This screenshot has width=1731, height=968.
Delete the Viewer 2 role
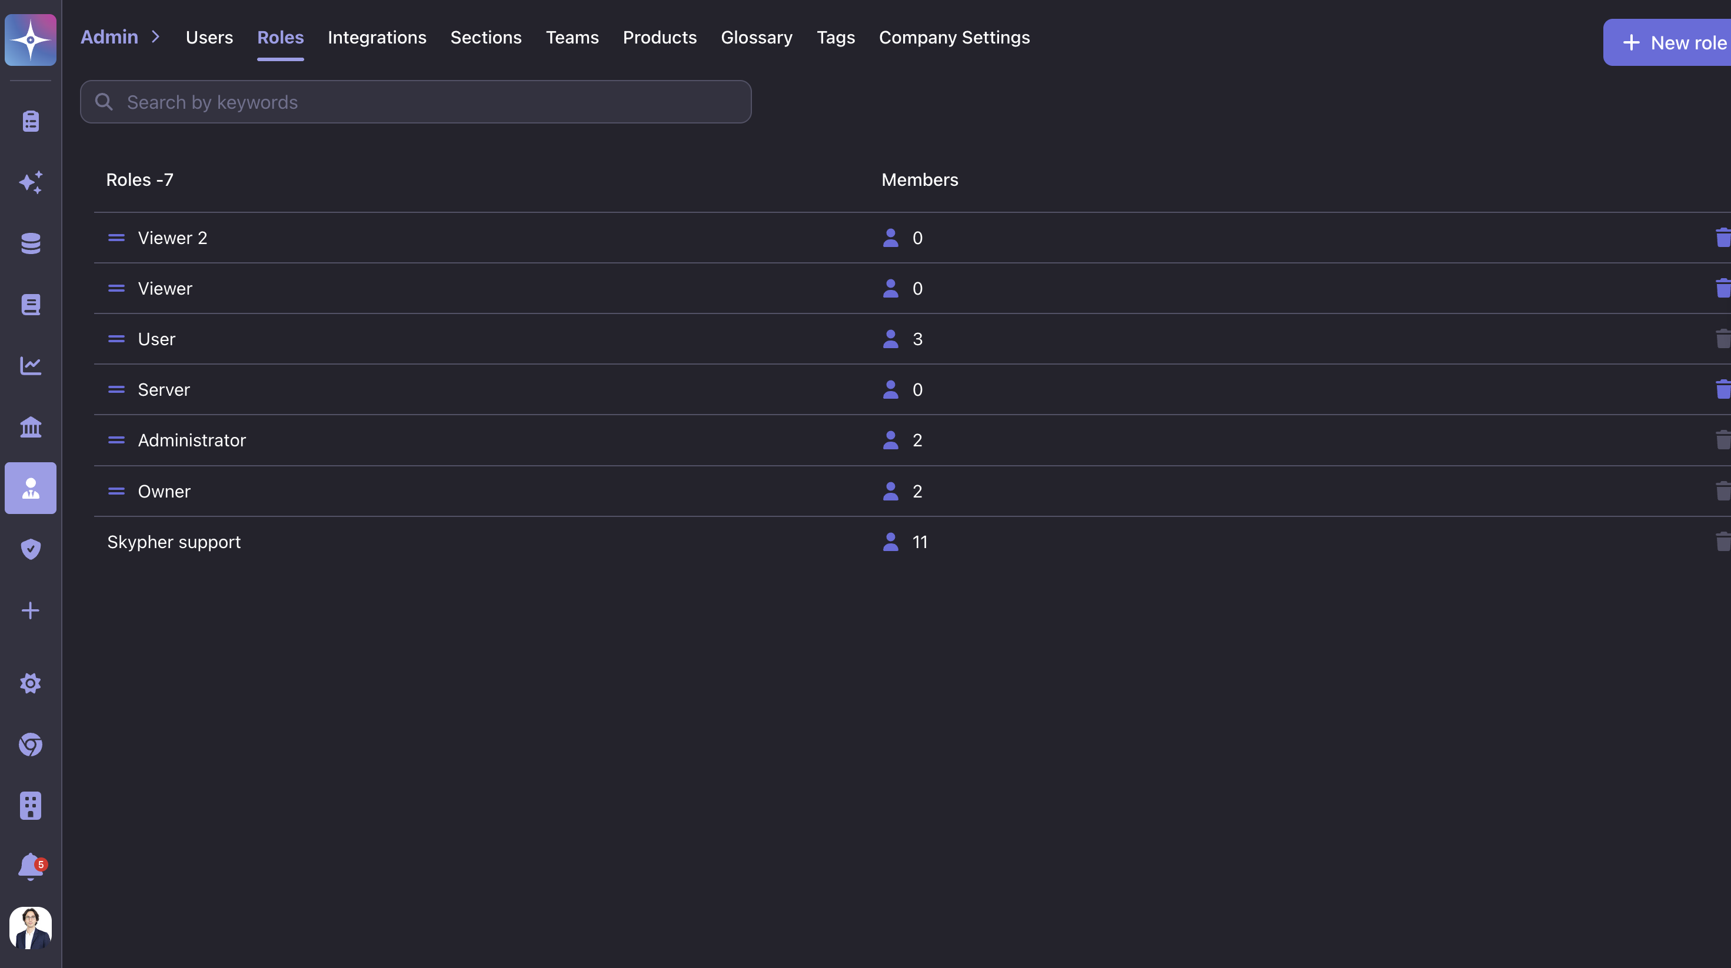coord(1722,237)
